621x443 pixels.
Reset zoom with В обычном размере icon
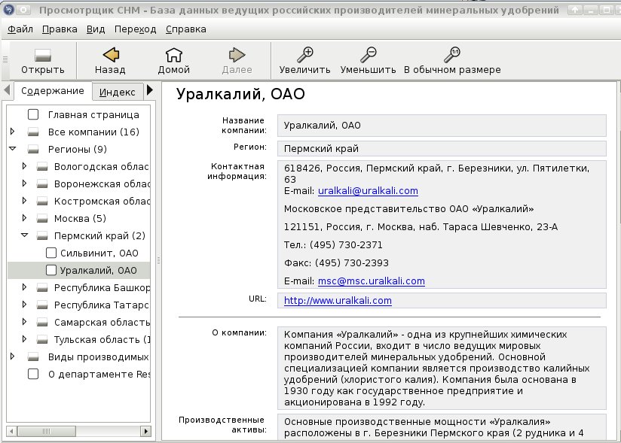(x=452, y=55)
